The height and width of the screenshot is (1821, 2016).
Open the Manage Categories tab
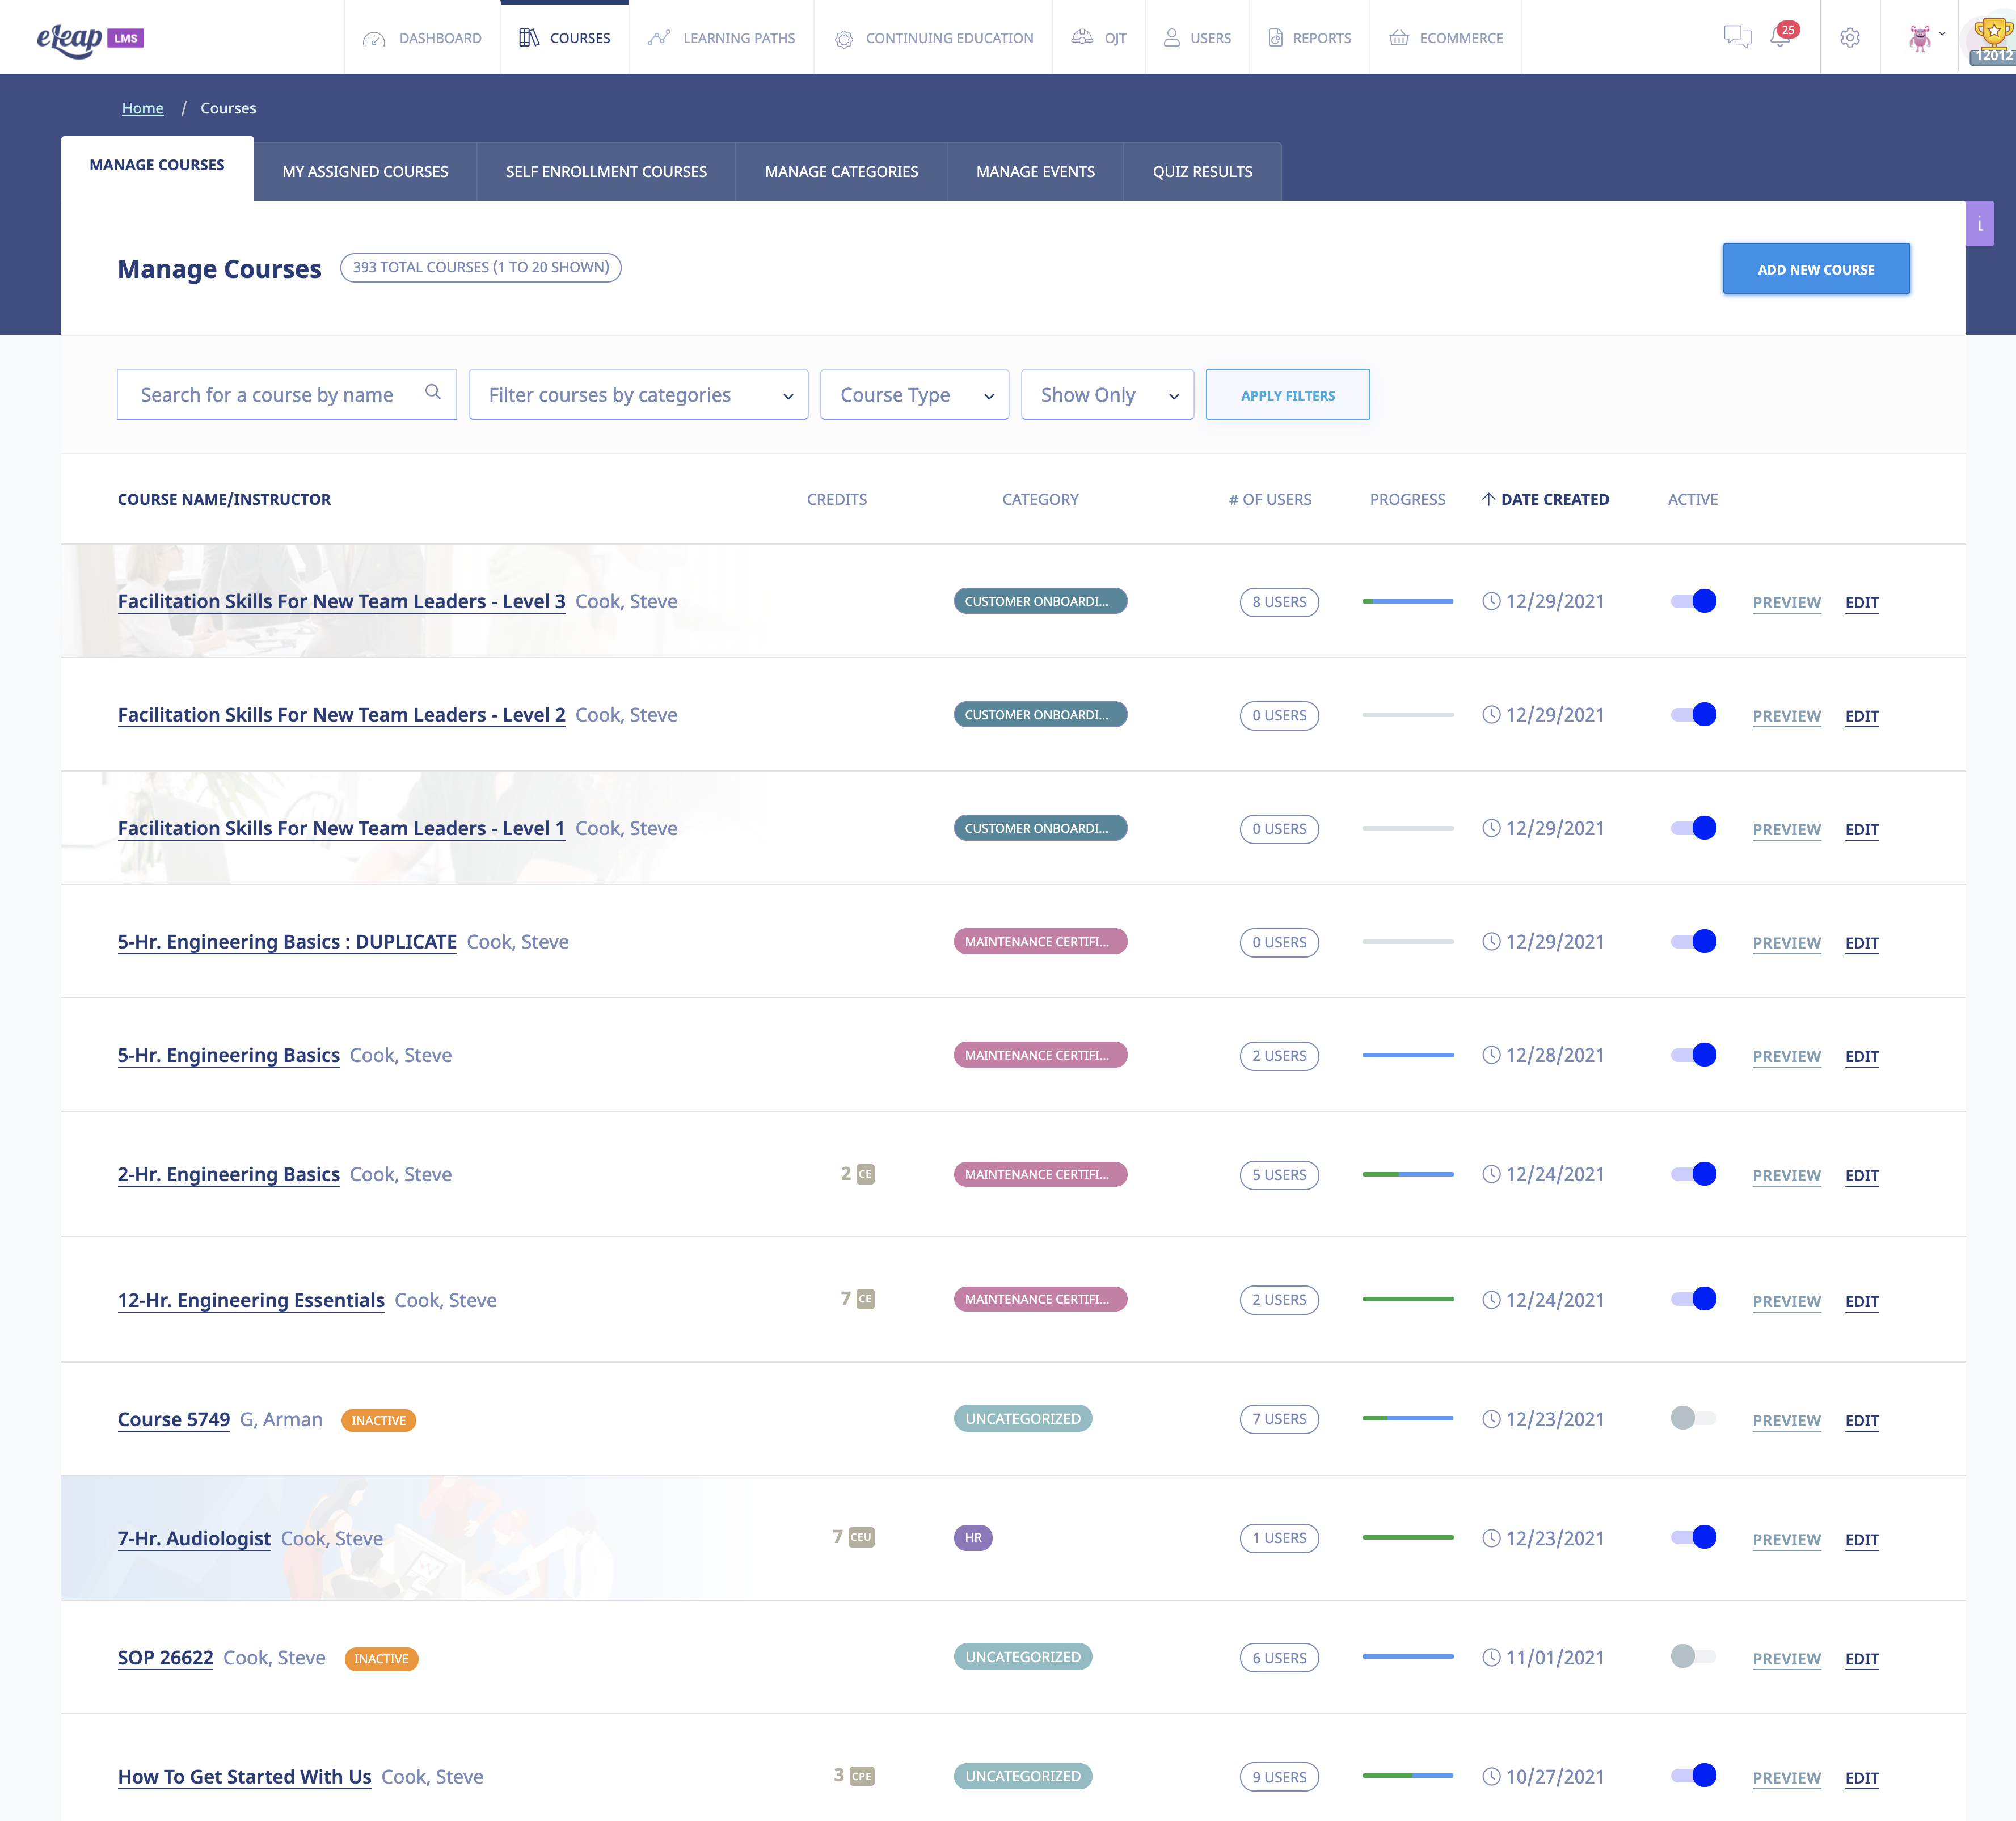[841, 171]
